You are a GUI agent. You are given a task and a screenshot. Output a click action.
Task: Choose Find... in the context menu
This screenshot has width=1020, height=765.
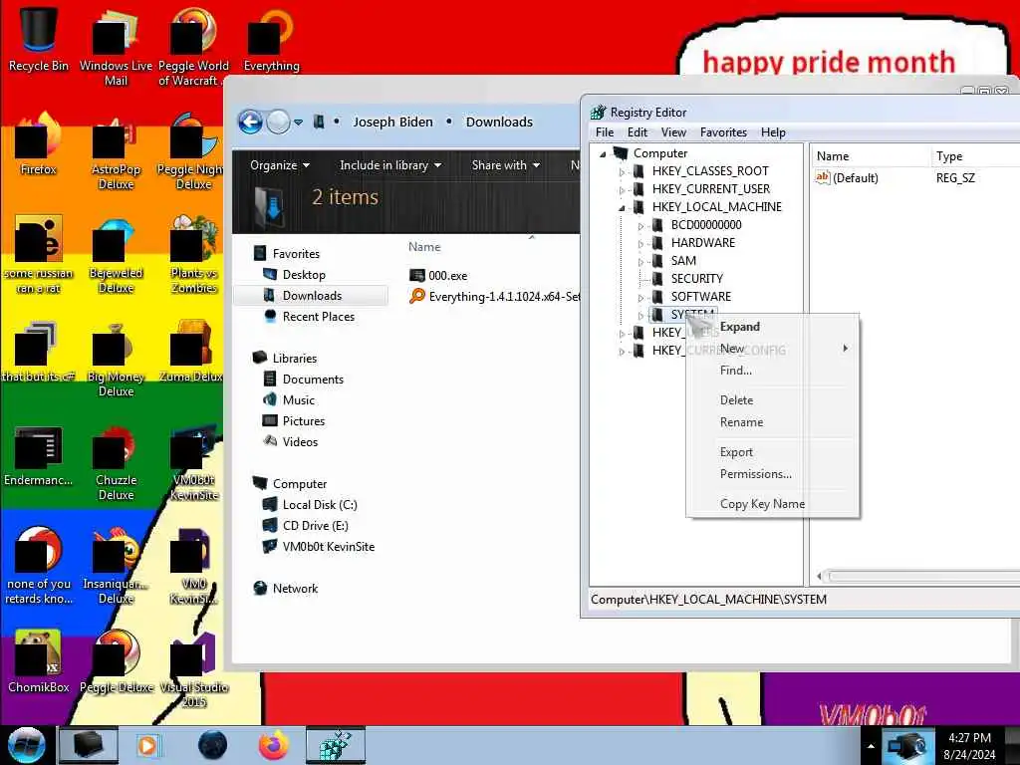[773, 371]
